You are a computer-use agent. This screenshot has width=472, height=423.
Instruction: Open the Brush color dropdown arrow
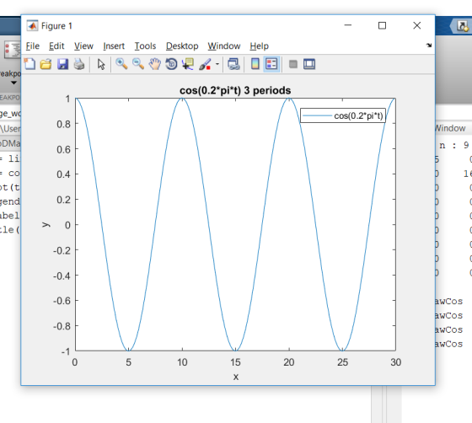click(217, 64)
